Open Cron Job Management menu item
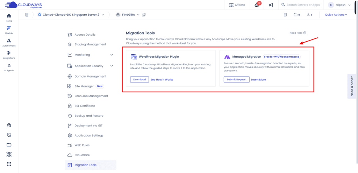The image size is (358, 173). (91, 96)
